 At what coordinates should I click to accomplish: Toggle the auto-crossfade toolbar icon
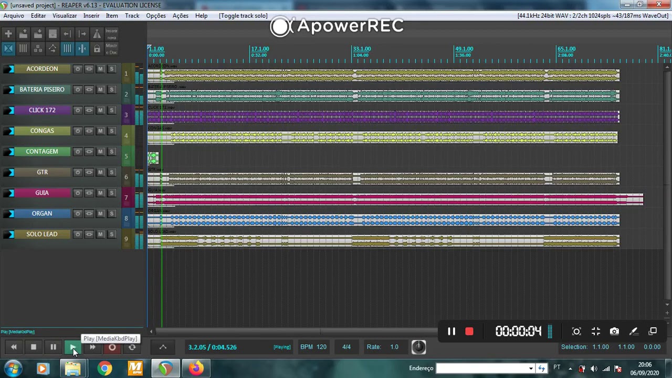8,48
